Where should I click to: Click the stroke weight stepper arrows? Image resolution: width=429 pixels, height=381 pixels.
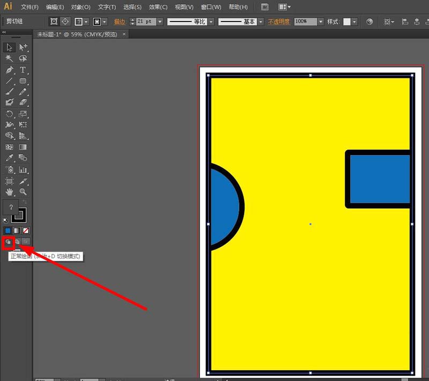coord(132,21)
